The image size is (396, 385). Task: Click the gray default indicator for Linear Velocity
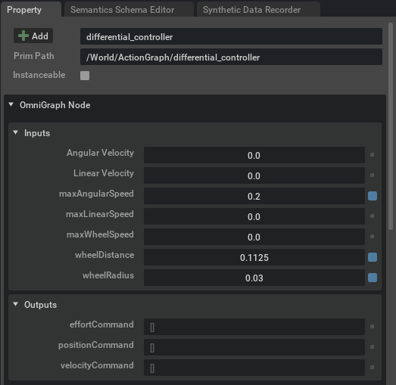(x=372, y=175)
